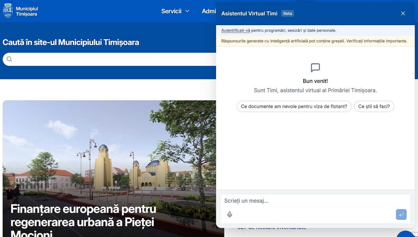Click the Municipiul Timișoara crest logo
The width and height of the screenshot is (418, 237).
point(8,11)
